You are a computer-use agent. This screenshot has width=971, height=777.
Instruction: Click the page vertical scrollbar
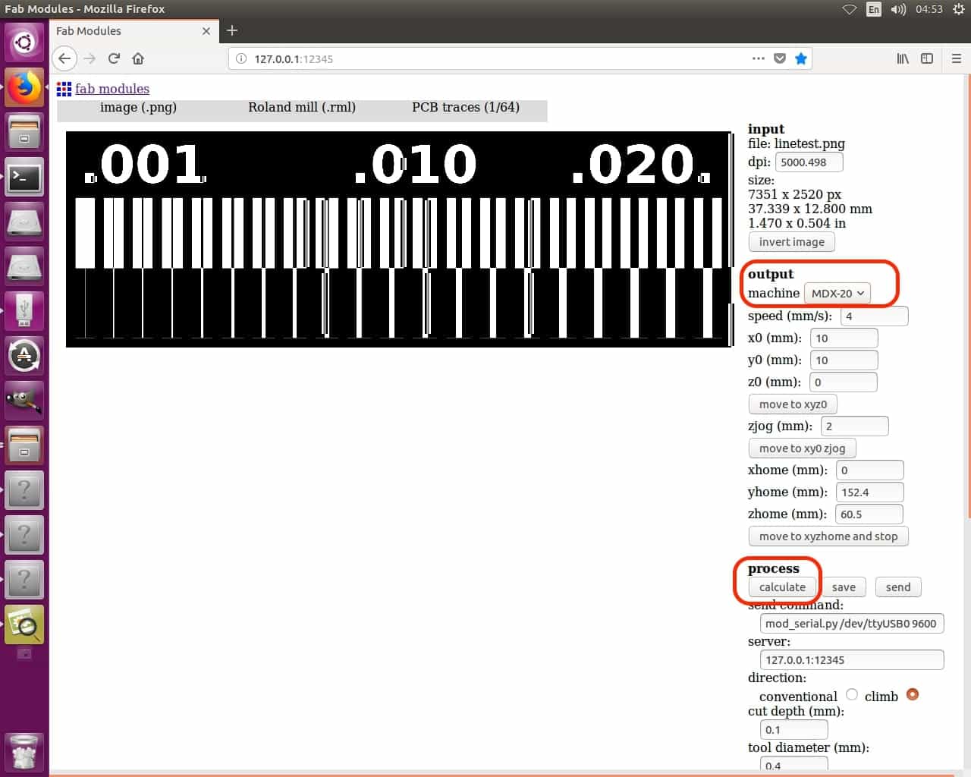click(x=967, y=296)
